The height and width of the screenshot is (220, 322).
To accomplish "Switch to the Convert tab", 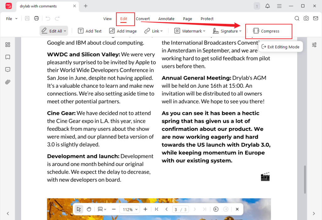I will (143, 19).
